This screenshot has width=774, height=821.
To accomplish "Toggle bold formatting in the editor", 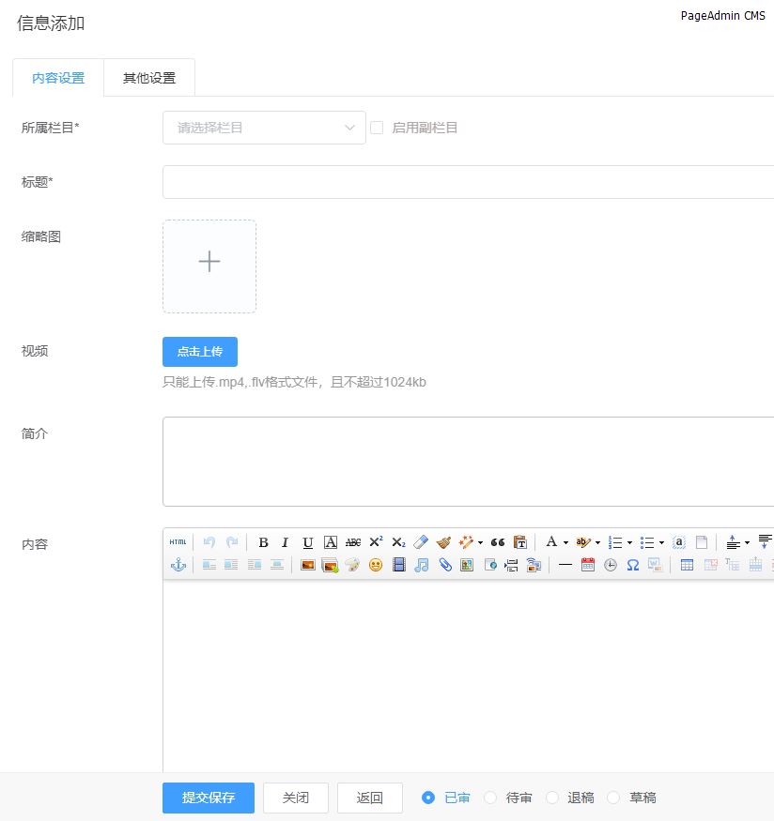I will point(263,542).
